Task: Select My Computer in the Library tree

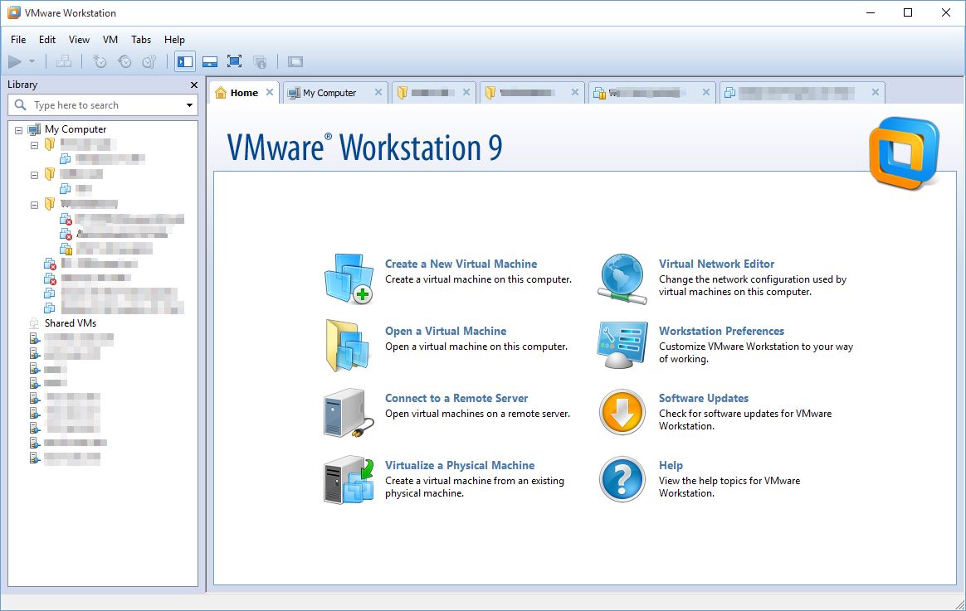Action: coord(76,129)
